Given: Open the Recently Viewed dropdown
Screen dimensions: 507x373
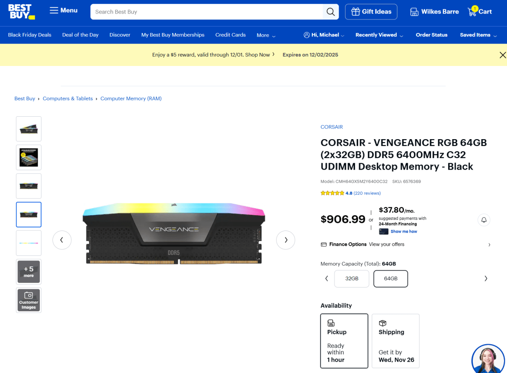Looking at the screenshot, I should [x=379, y=35].
